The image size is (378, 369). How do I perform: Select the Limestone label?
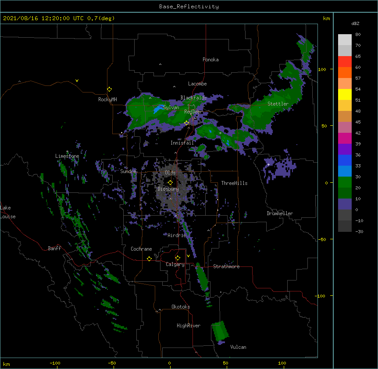click(67, 156)
